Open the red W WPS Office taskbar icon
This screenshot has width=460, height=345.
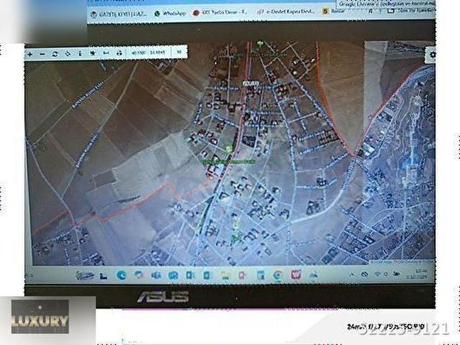tap(296, 275)
